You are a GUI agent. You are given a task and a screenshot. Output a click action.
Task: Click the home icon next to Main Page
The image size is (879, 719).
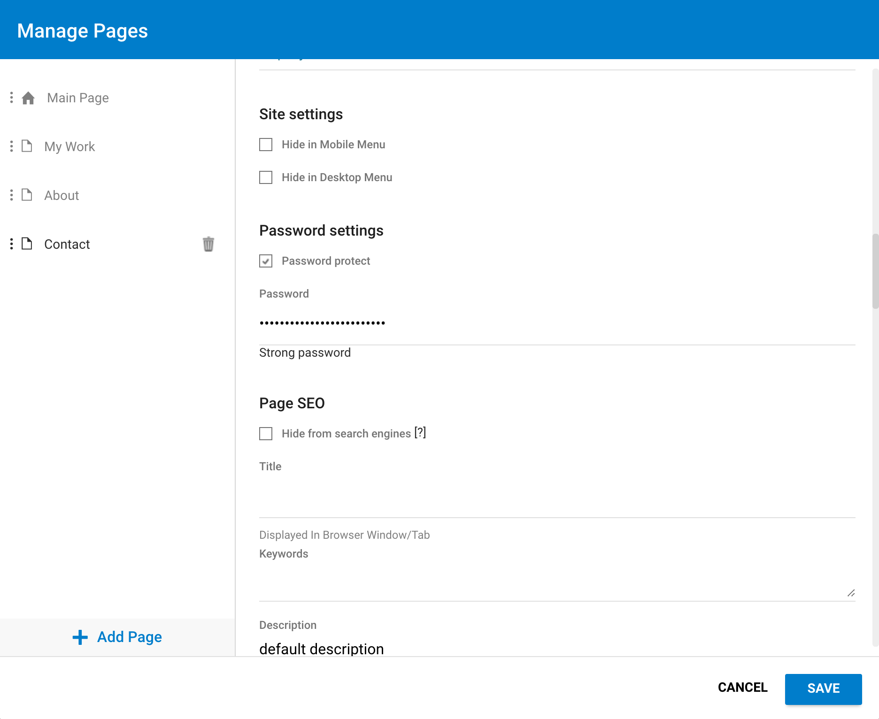28,98
